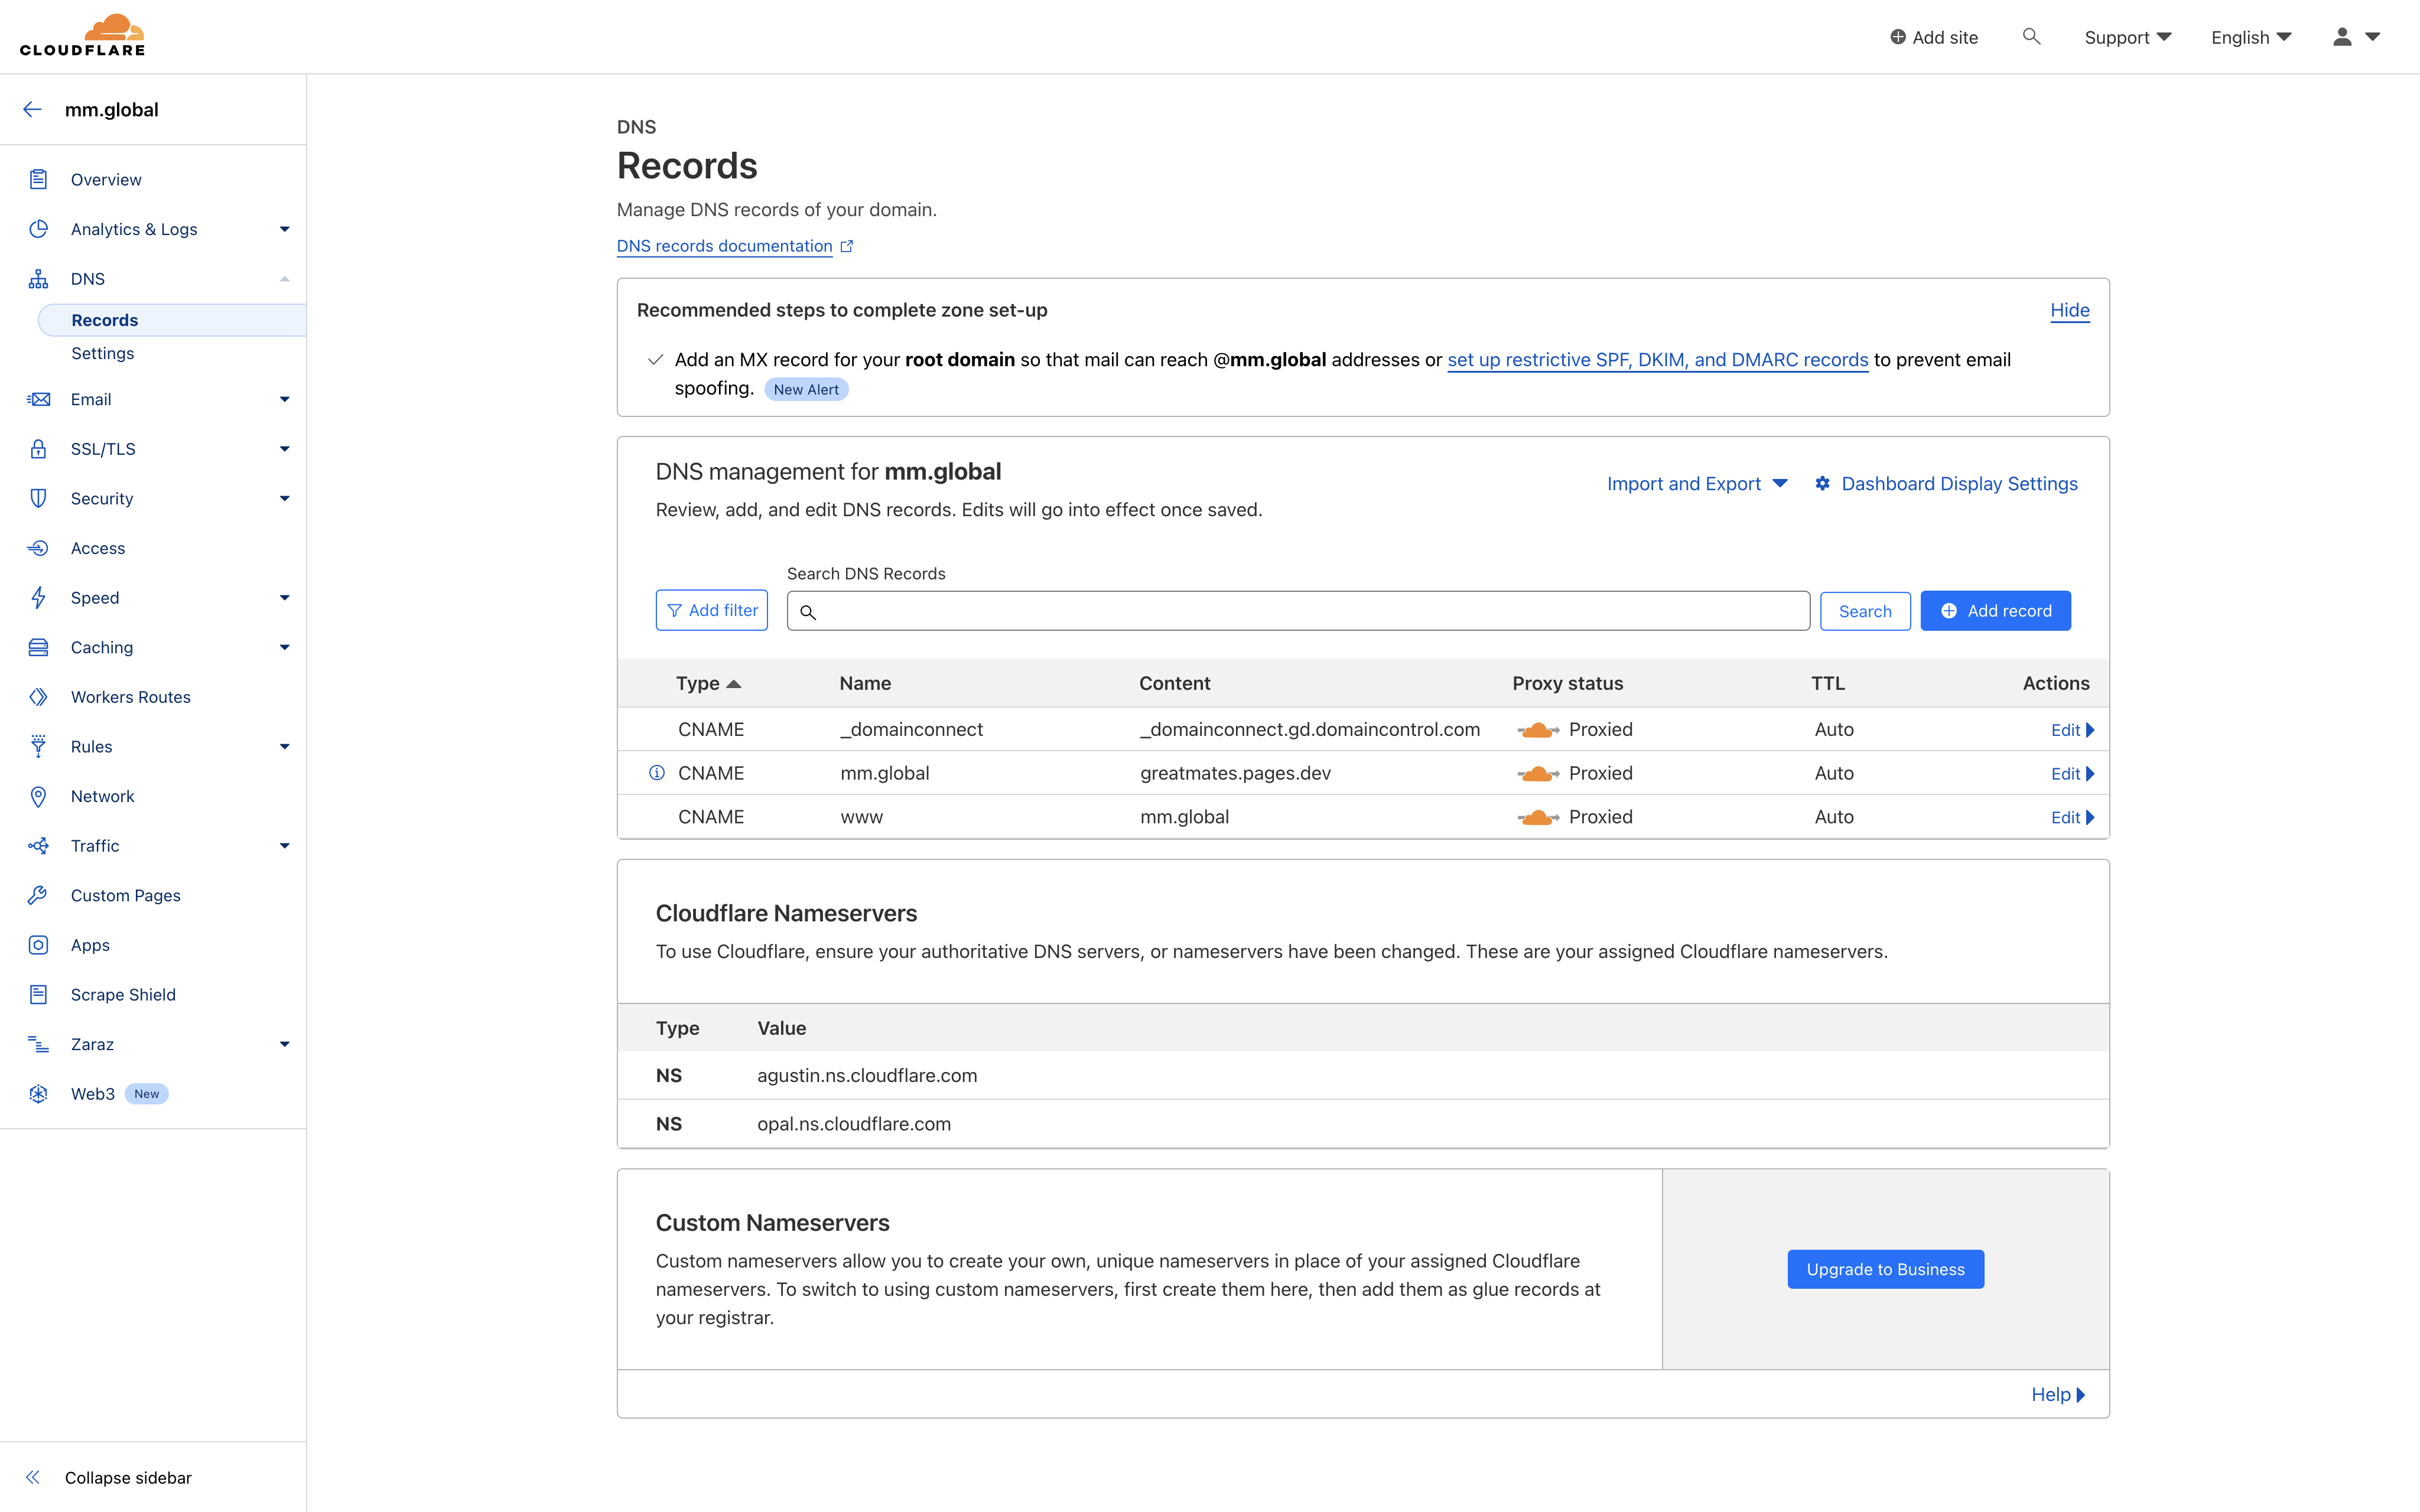Screen dimensions: 2420x1512
Task: Switch to the DNS Settings tab
Action: 103,353
